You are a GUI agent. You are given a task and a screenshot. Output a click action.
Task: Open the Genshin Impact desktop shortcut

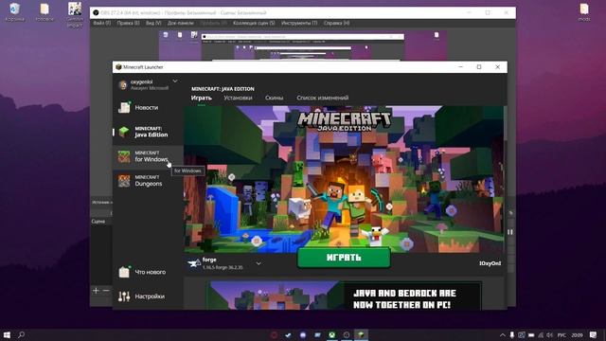75,15
